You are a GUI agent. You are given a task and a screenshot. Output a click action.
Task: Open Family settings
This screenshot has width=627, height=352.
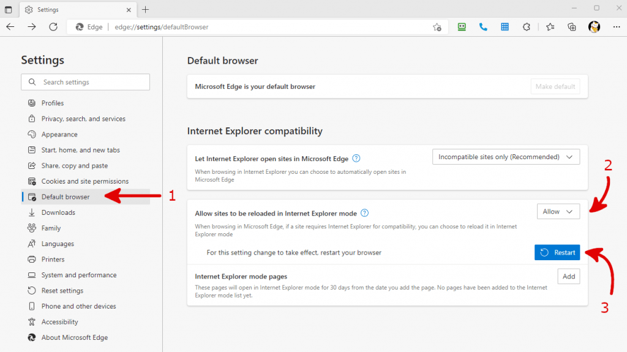pyautogui.click(x=86, y=228)
